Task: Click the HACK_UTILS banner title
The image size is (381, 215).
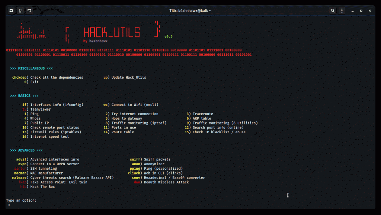Action: [112, 32]
